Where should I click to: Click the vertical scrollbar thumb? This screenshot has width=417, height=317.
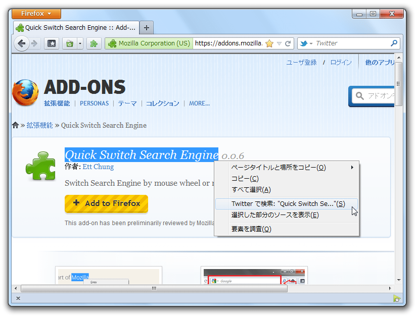click(x=398, y=84)
